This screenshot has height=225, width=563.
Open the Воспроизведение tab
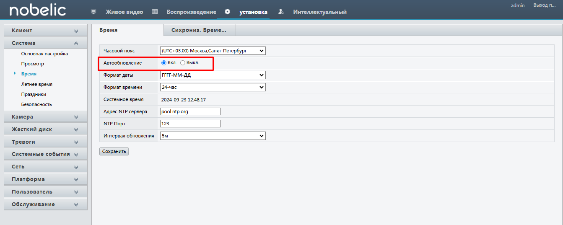pyautogui.click(x=191, y=12)
